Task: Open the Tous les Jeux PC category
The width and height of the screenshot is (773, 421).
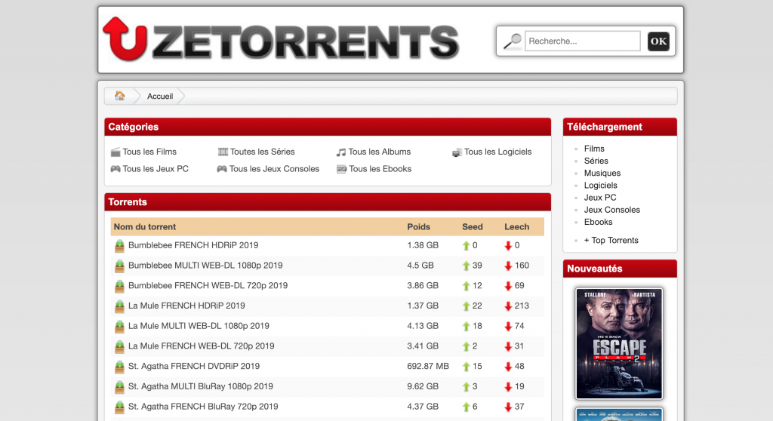Action: [x=156, y=168]
